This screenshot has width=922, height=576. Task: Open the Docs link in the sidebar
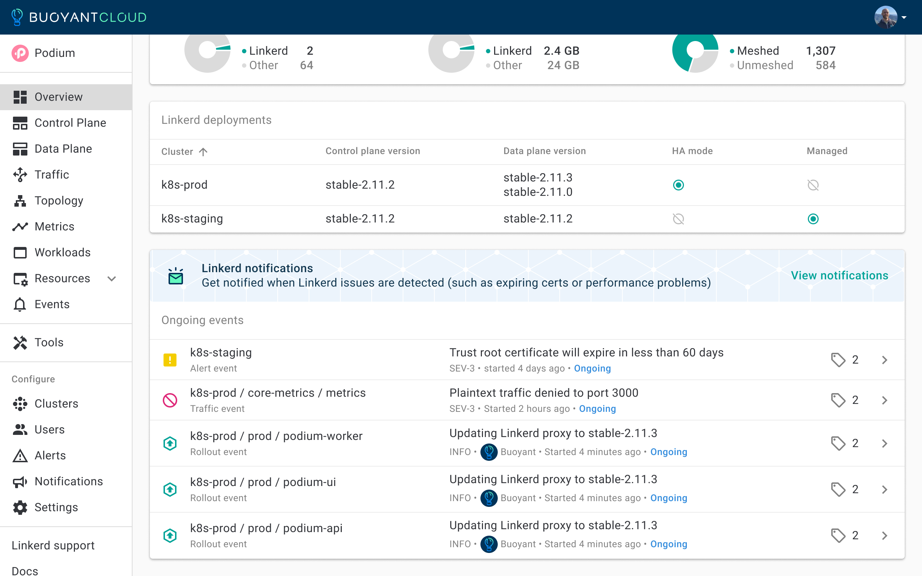click(25, 571)
